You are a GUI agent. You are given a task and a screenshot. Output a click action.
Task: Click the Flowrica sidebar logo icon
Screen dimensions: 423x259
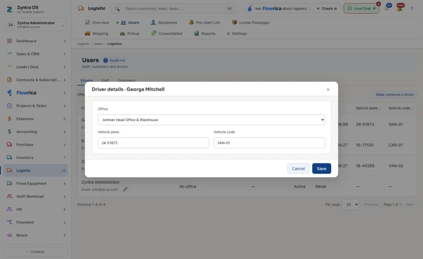[9, 93]
